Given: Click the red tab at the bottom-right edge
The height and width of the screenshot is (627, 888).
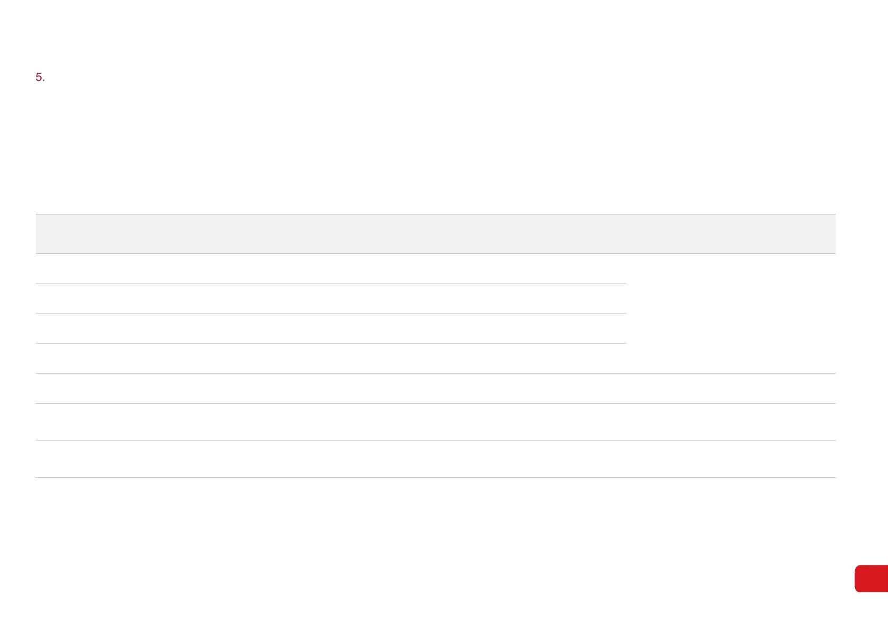Looking at the screenshot, I should point(871,579).
